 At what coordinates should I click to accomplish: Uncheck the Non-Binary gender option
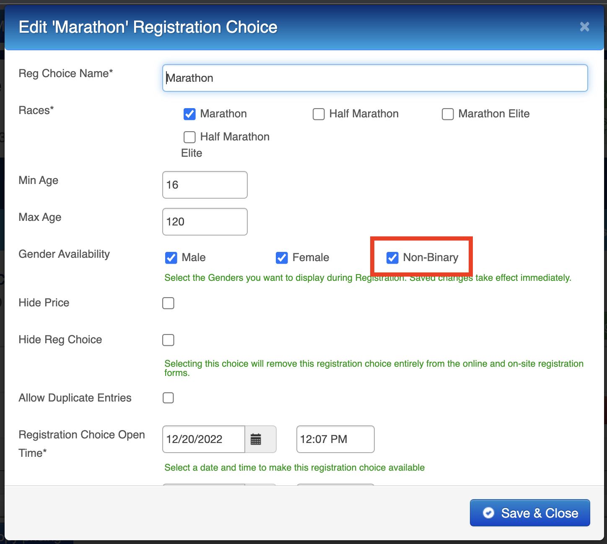(x=392, y=258)
